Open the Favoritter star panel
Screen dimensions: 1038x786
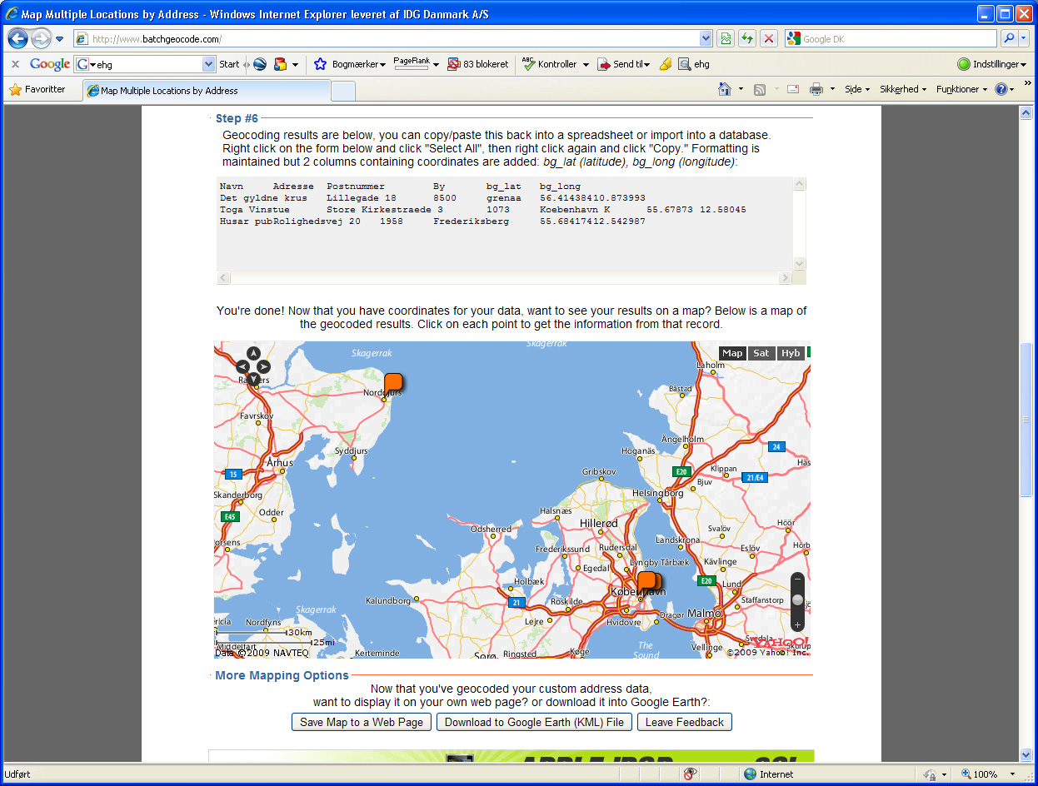point(37,90)
